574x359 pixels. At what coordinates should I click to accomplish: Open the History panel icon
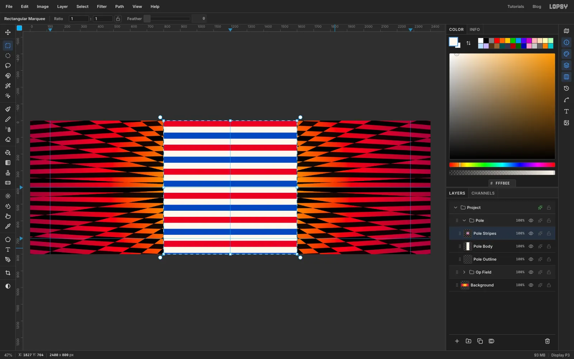pyautogui.click(x=566, y=88)
